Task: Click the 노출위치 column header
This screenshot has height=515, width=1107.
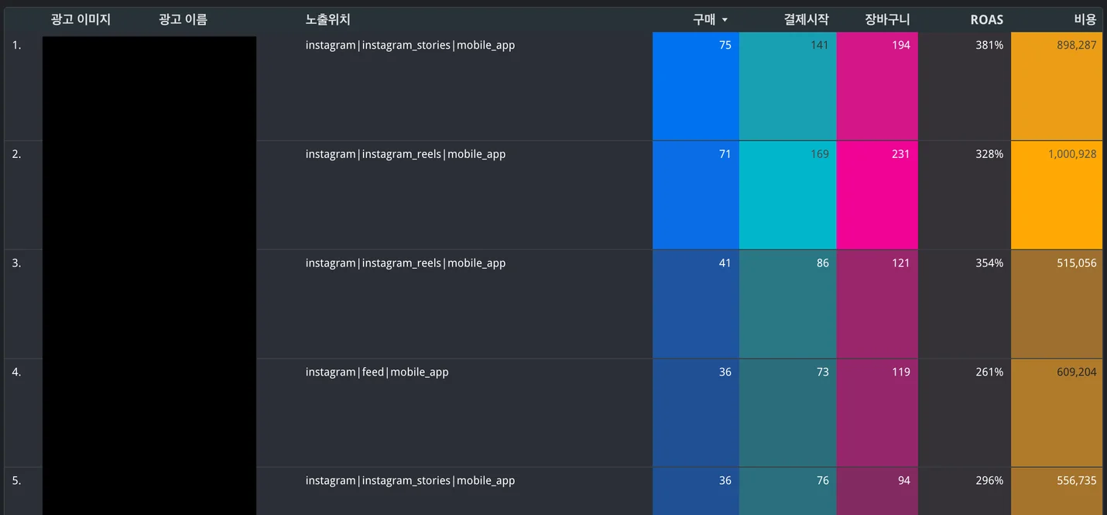Action: 327,19
